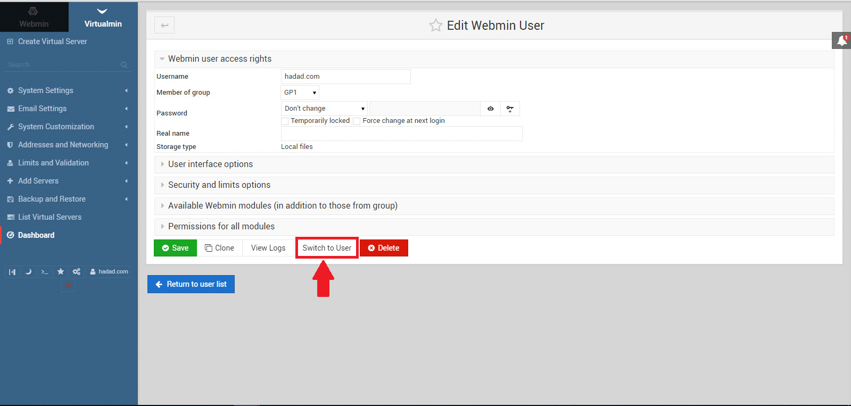Expand Email Settings menu

68,109
